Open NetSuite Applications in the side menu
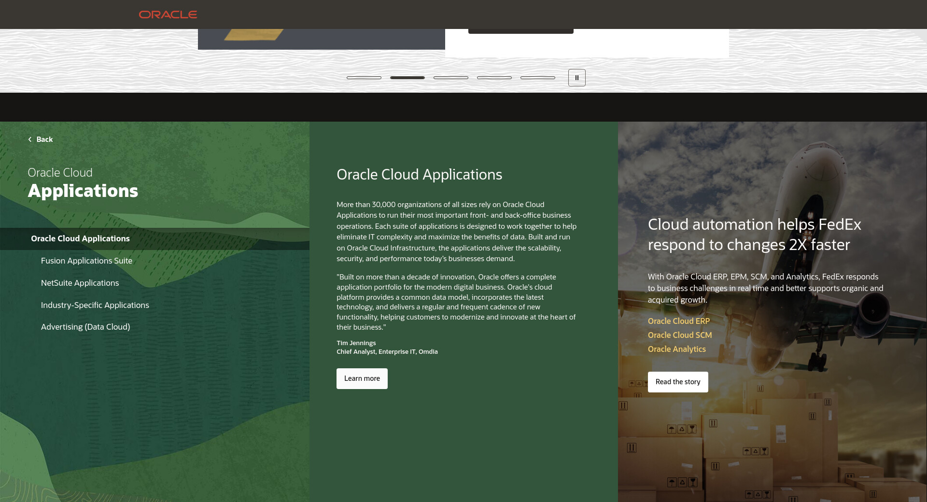927x502 pixels. click(x=80, y=283)
